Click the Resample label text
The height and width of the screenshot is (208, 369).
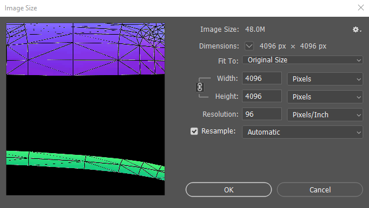(218, 131)
